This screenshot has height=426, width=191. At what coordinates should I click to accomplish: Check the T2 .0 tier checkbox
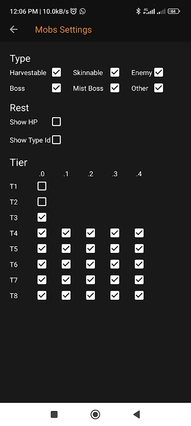pos(42,202)
